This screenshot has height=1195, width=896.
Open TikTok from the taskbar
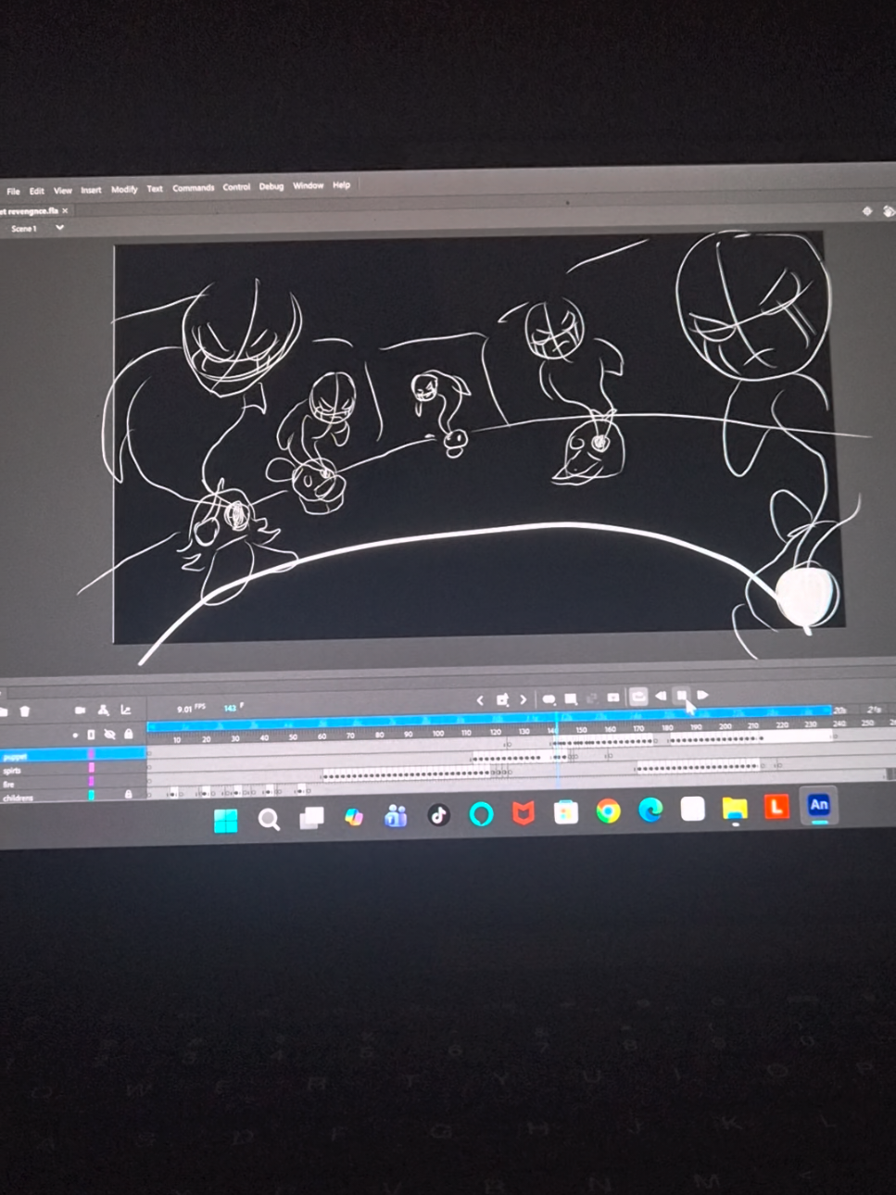coord(438,815)
